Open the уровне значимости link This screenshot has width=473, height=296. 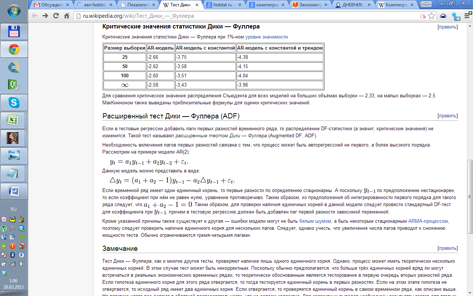pos(266,37)
